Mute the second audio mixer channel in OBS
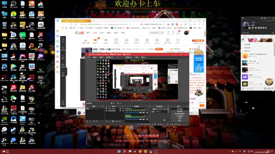The width and height of the screenshot is (275, 154). tap(144, 119)
